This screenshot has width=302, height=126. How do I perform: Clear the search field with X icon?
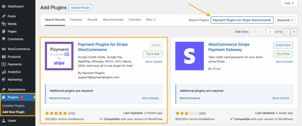270,20
